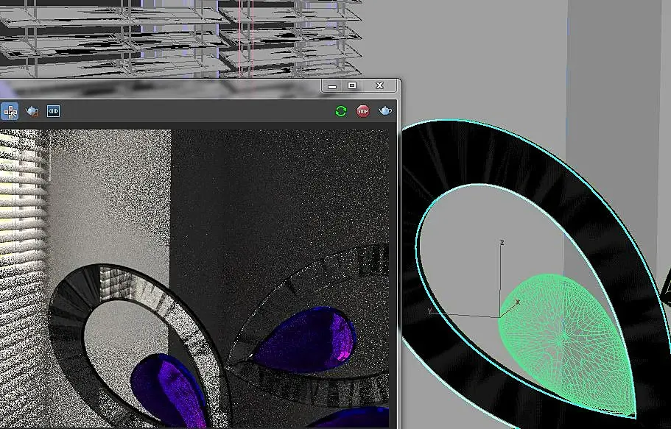Click the Y axis label of the gizmo
Viewport: 671px width, 429px height.
tap(429, 311)
